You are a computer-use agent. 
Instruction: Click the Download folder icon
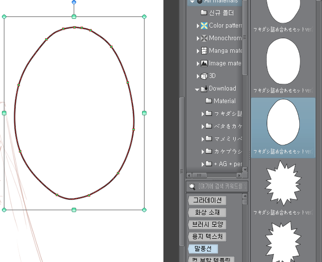[x=204, y=89]
